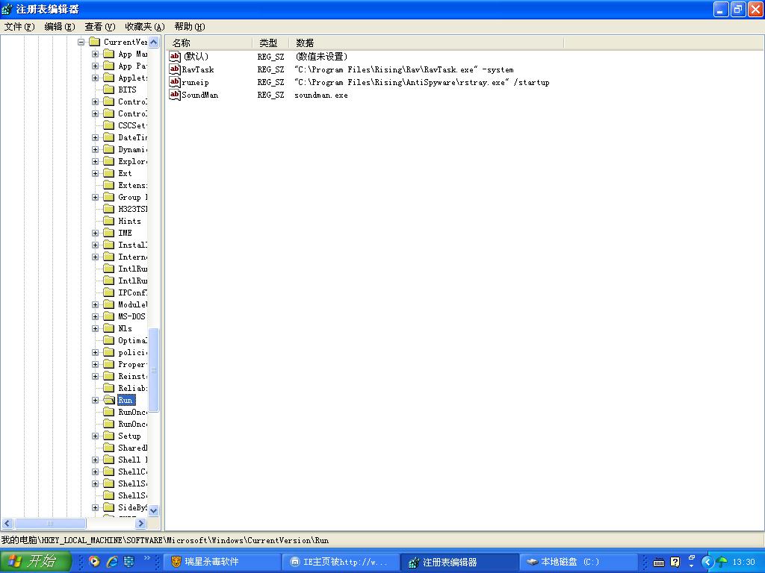Select the Extensions folder icon
Image resolution: width=765 pixels, height=573 pixels.
point(109,185)
